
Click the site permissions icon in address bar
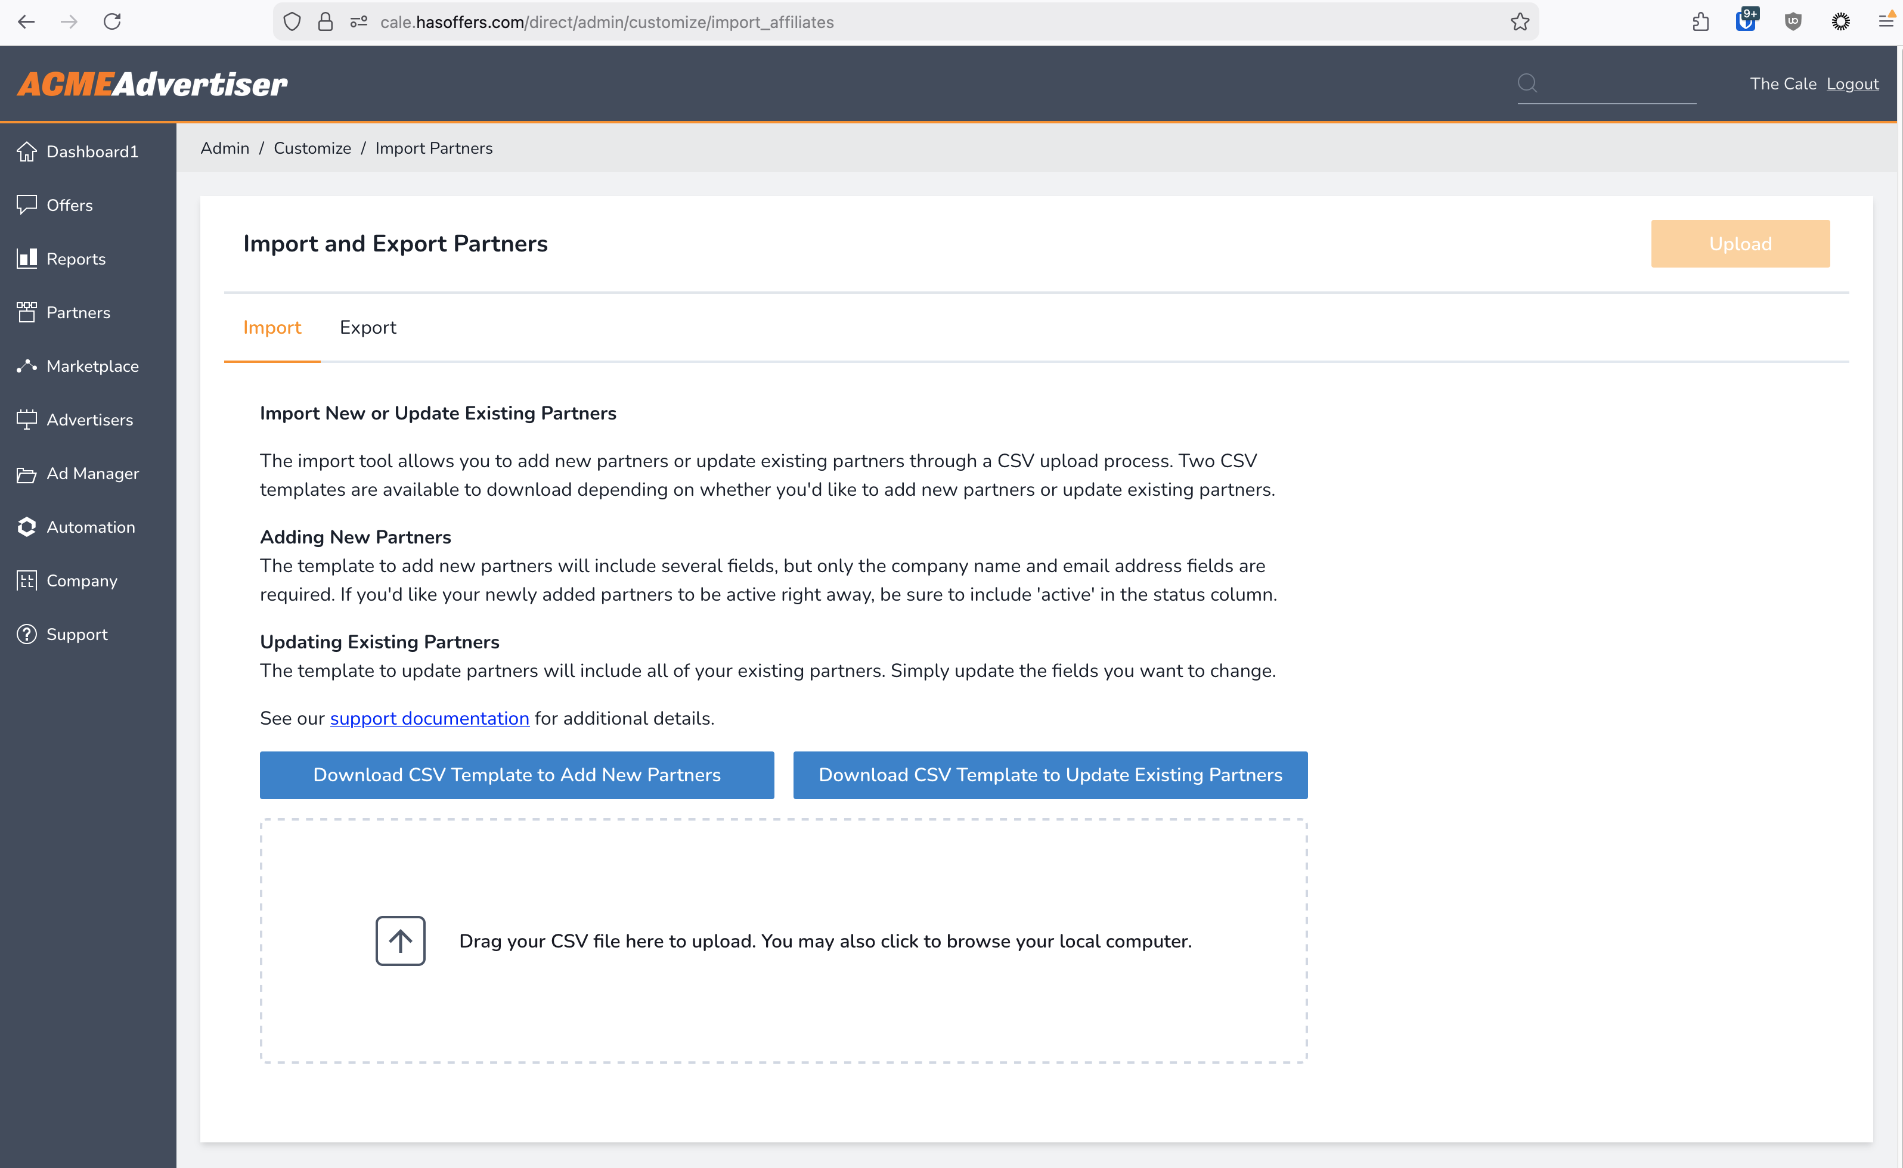358,21
